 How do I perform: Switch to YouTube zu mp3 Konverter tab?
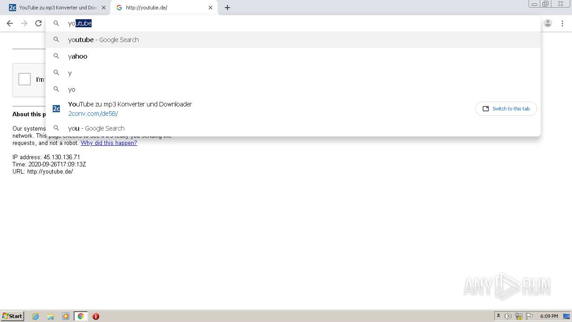click(x=57, y=8)
